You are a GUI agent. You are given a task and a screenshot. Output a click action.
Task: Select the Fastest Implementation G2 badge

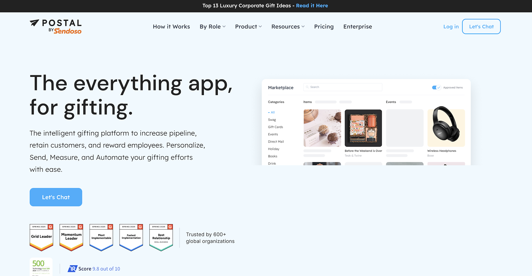click(131, 237)
